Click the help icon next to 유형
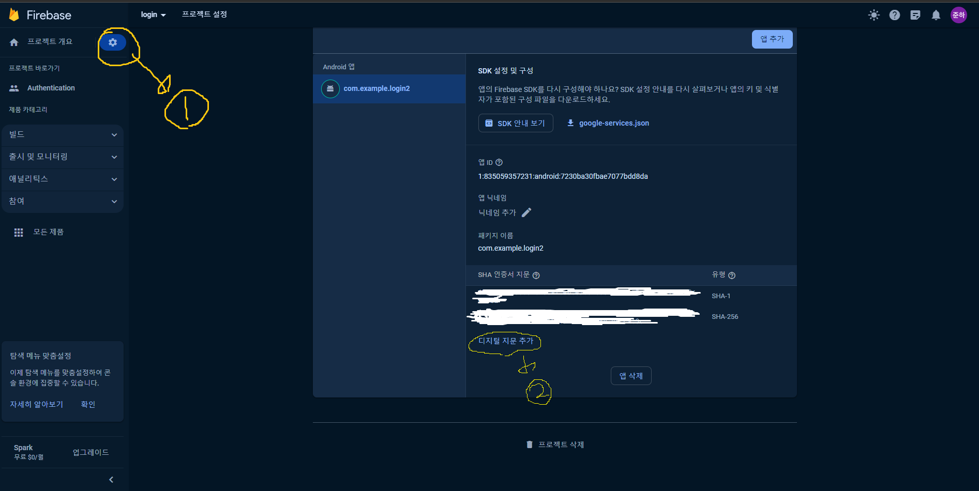This screenshot has height=491, width=979. [x=732, y=275]
